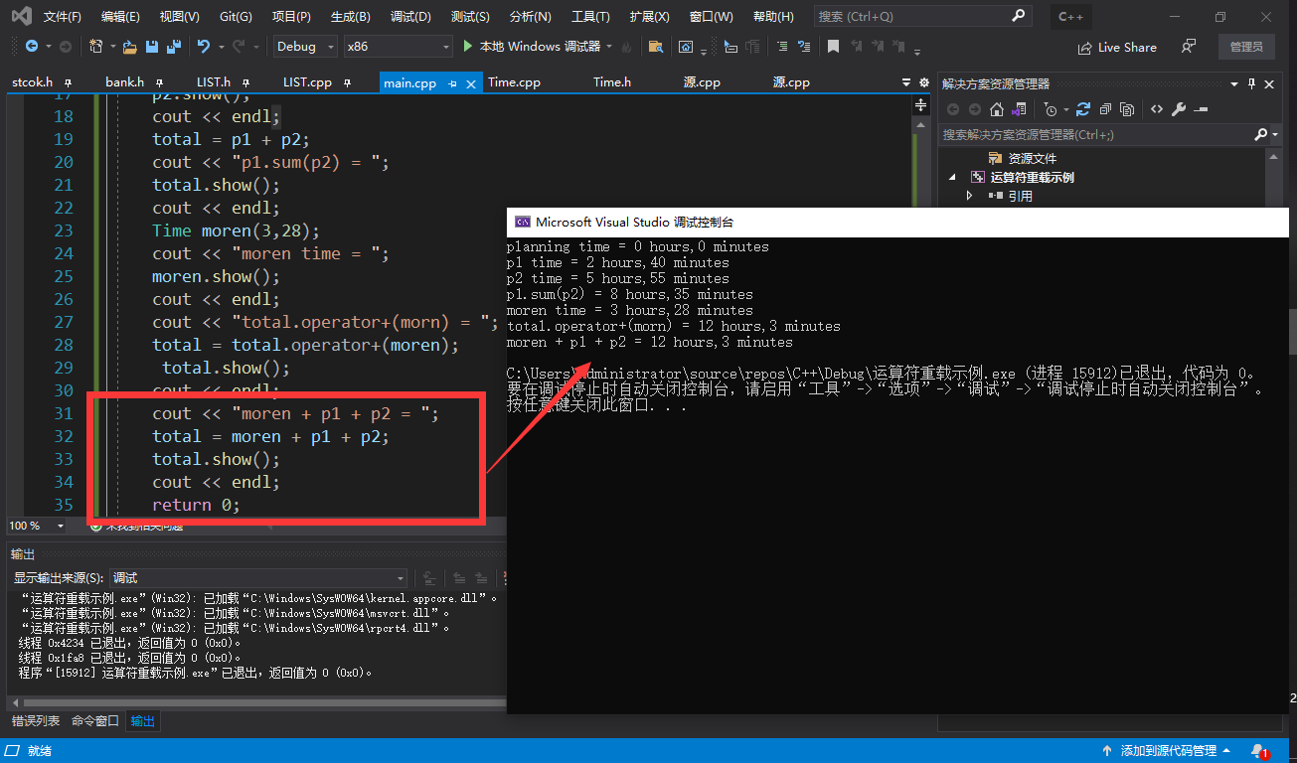The height and width of the screenshot is (763, 1297).
Task: Open the tab list overflow dropdown arrow
Action: [x=906, y=82]
